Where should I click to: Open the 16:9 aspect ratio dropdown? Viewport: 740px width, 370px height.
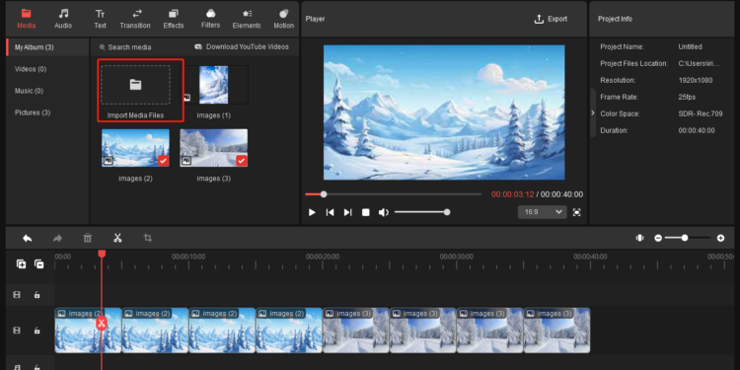543,212
